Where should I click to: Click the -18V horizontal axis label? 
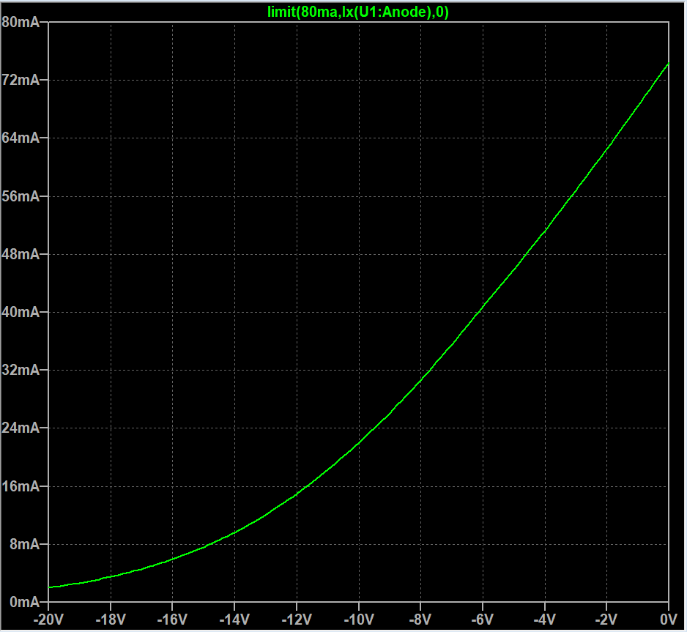(111, 620)
